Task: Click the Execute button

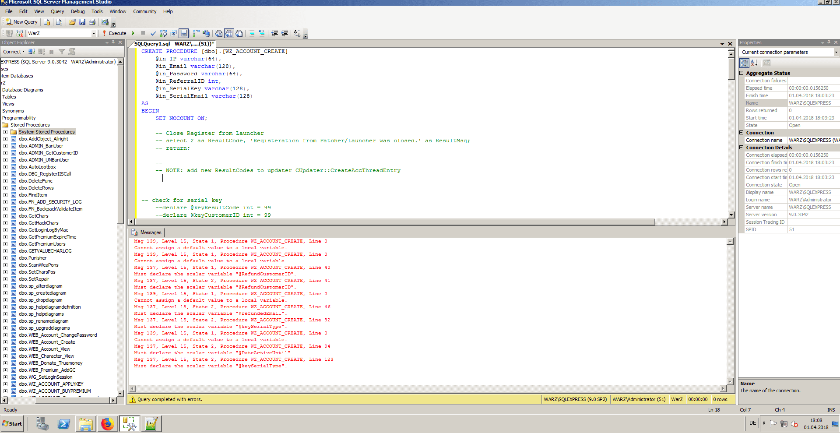Action: tap(114, 33)
